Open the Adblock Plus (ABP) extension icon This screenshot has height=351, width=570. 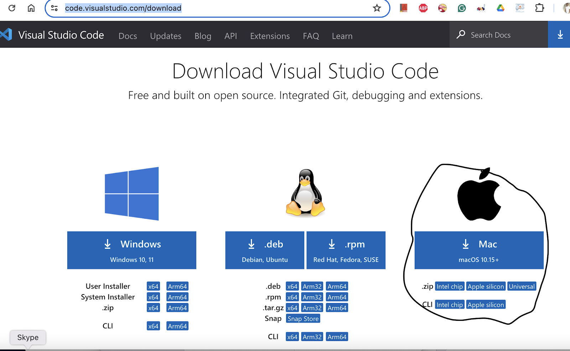(423, 8)
